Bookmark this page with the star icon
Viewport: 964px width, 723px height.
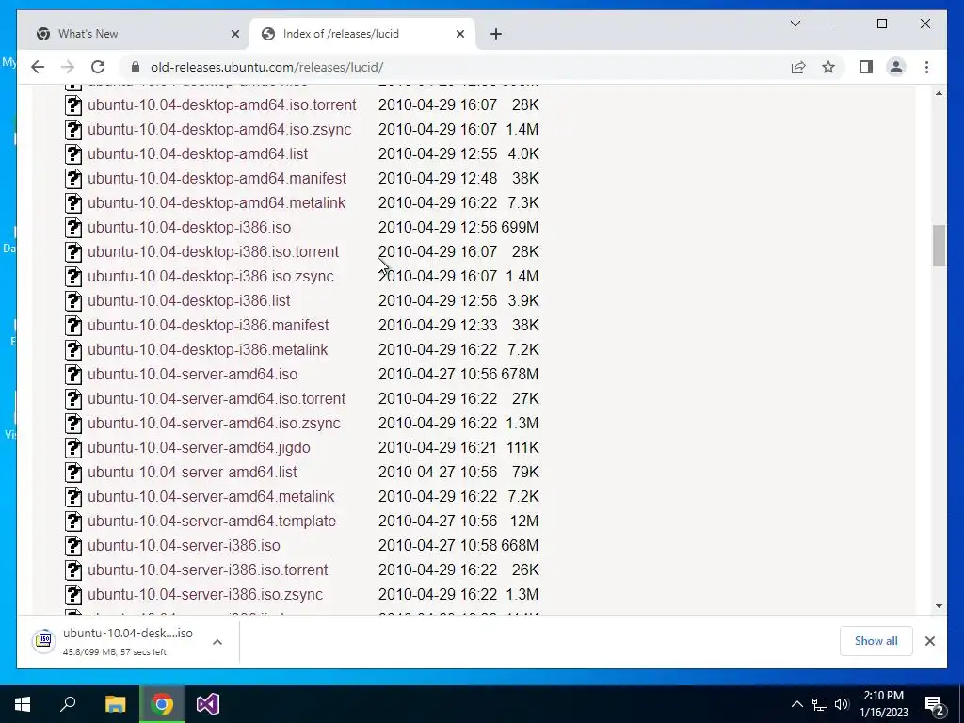click(828, 67)
